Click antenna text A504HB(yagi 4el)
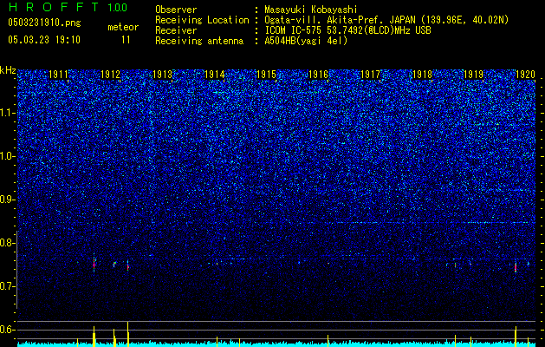Viewport: 545px width, 347px height. [306, 41]
